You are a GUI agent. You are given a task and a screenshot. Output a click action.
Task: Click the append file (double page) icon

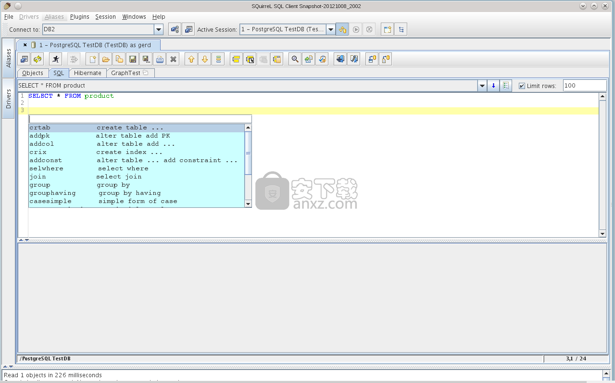tap(119, 59)
